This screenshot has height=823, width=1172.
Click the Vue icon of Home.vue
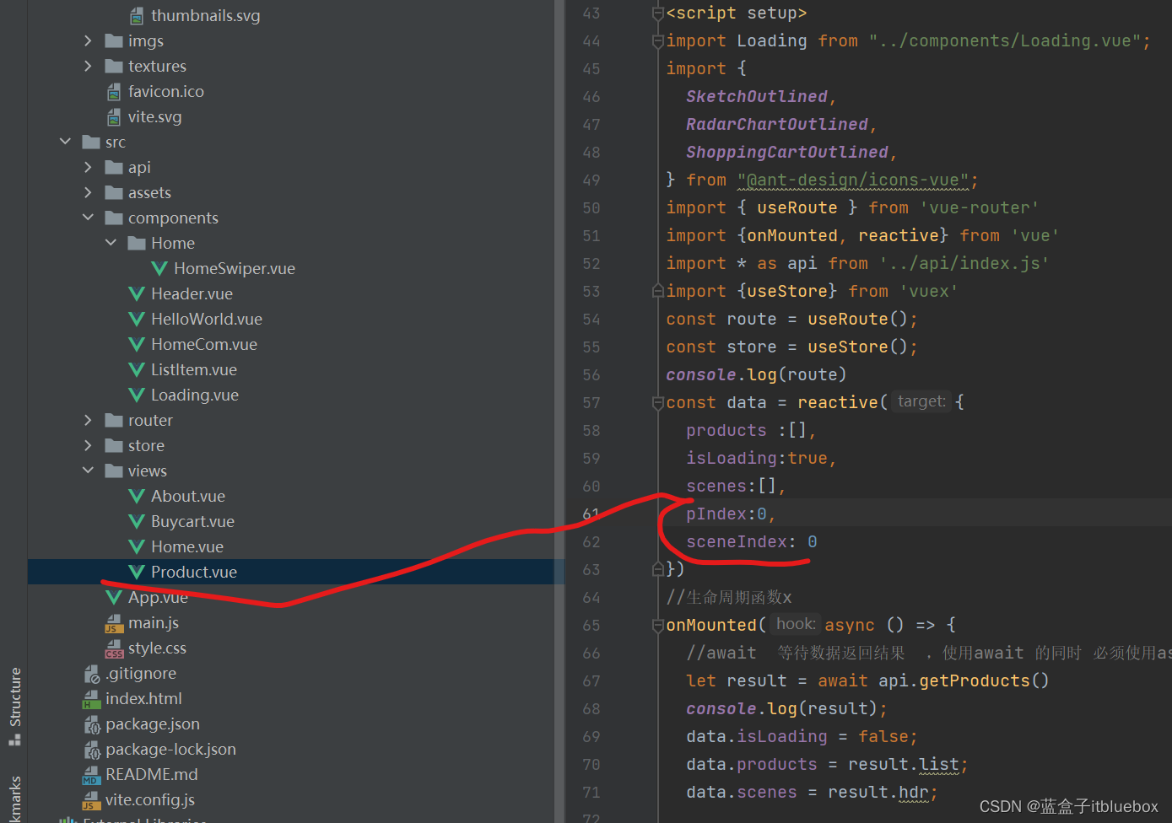(x=137, y=547)
